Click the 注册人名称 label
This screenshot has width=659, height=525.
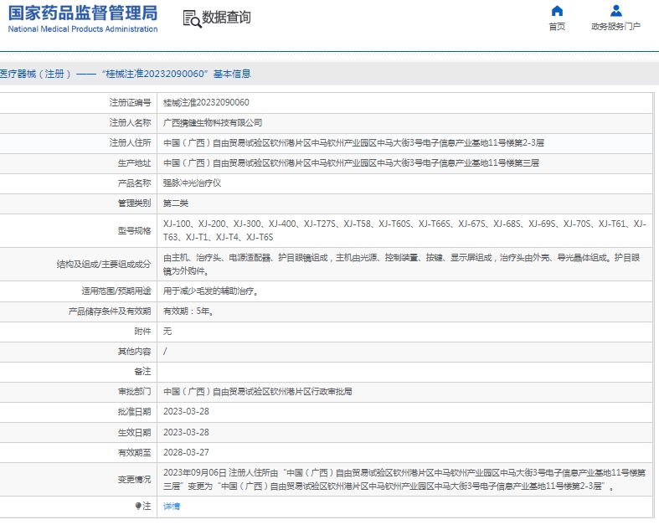point(130,123)
